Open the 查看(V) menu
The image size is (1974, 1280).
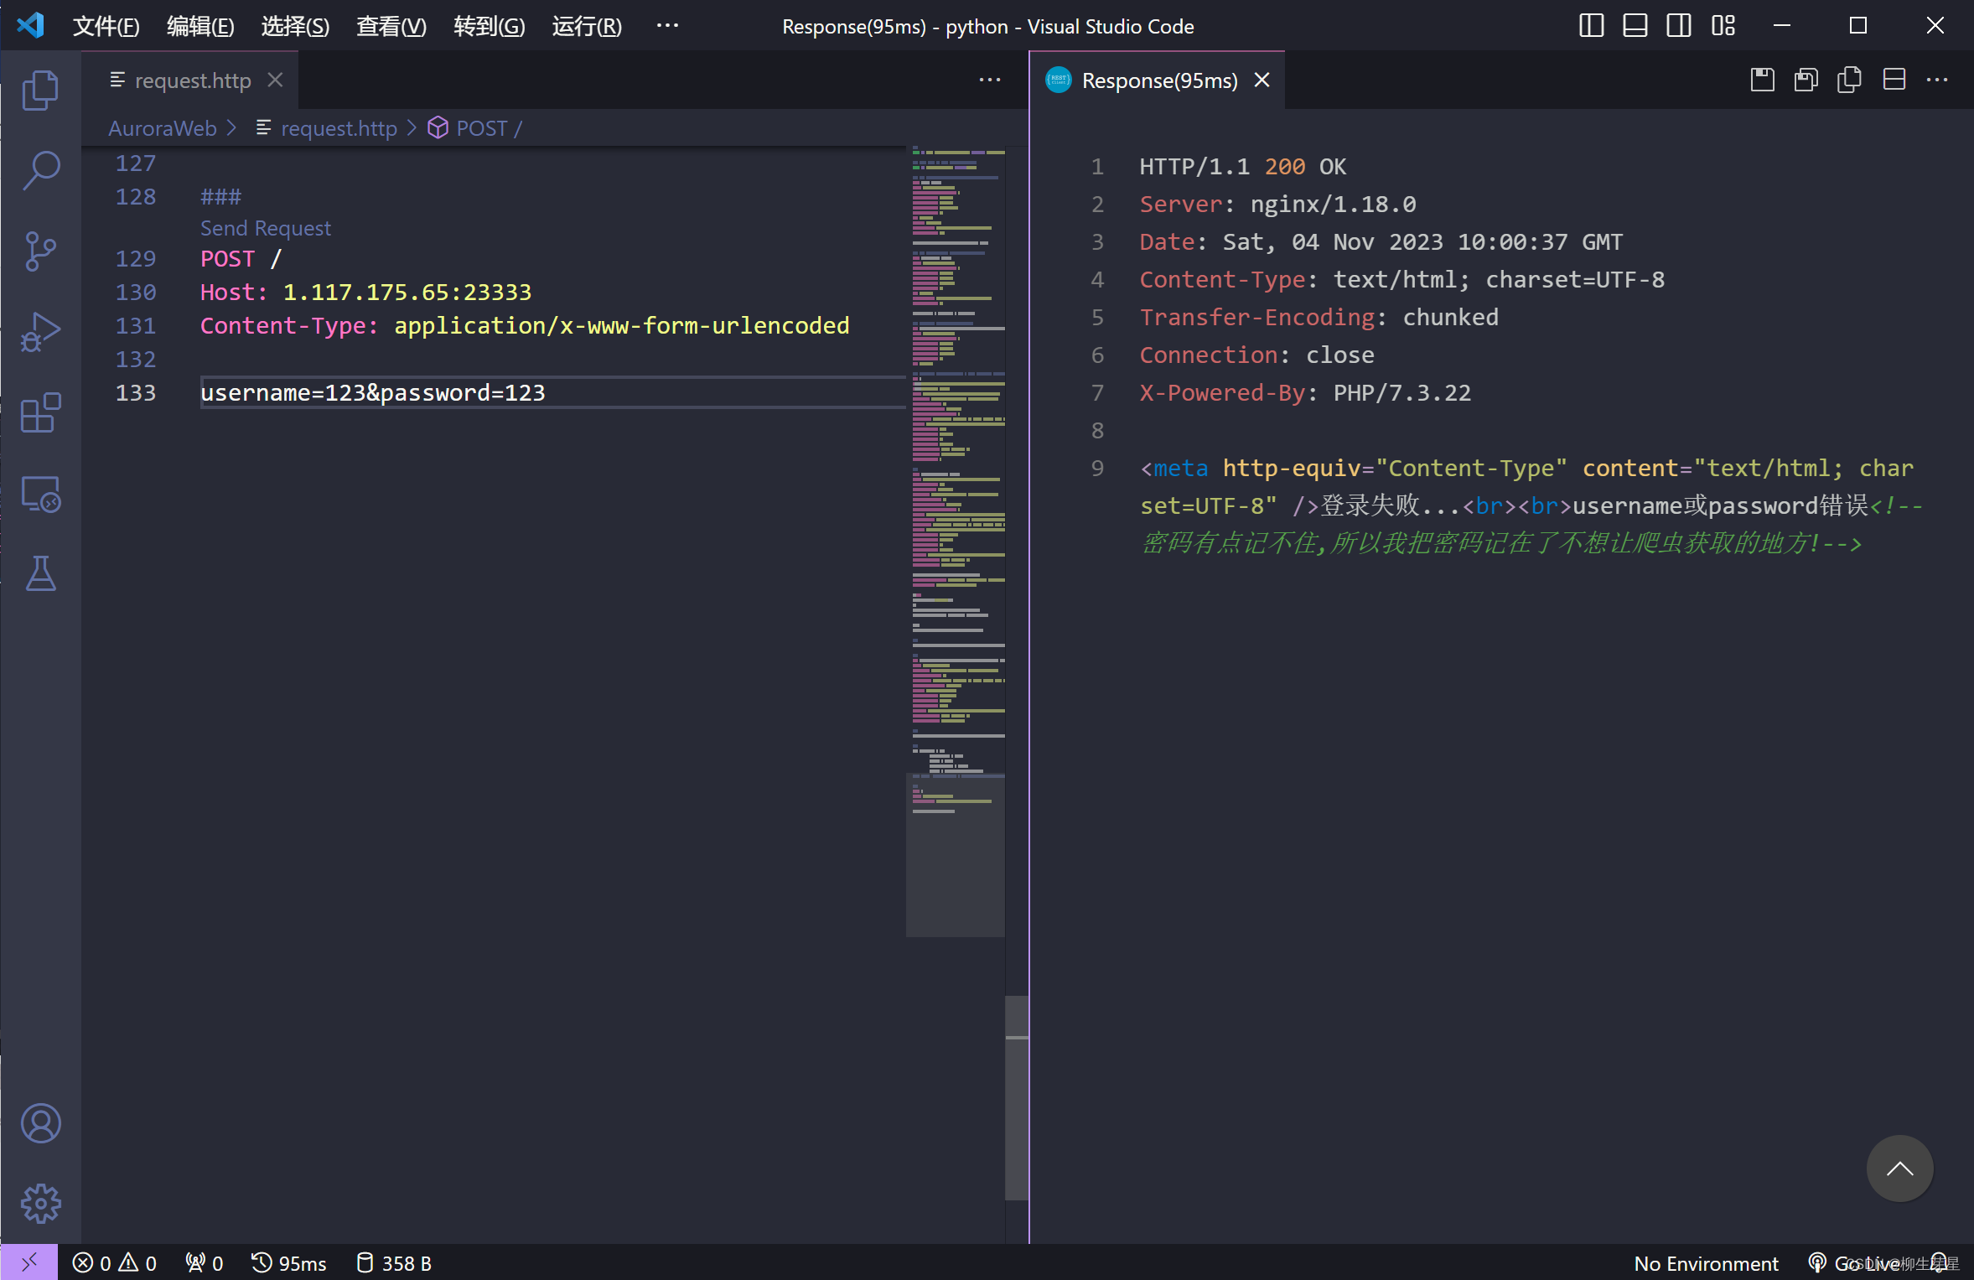[391, 26]
